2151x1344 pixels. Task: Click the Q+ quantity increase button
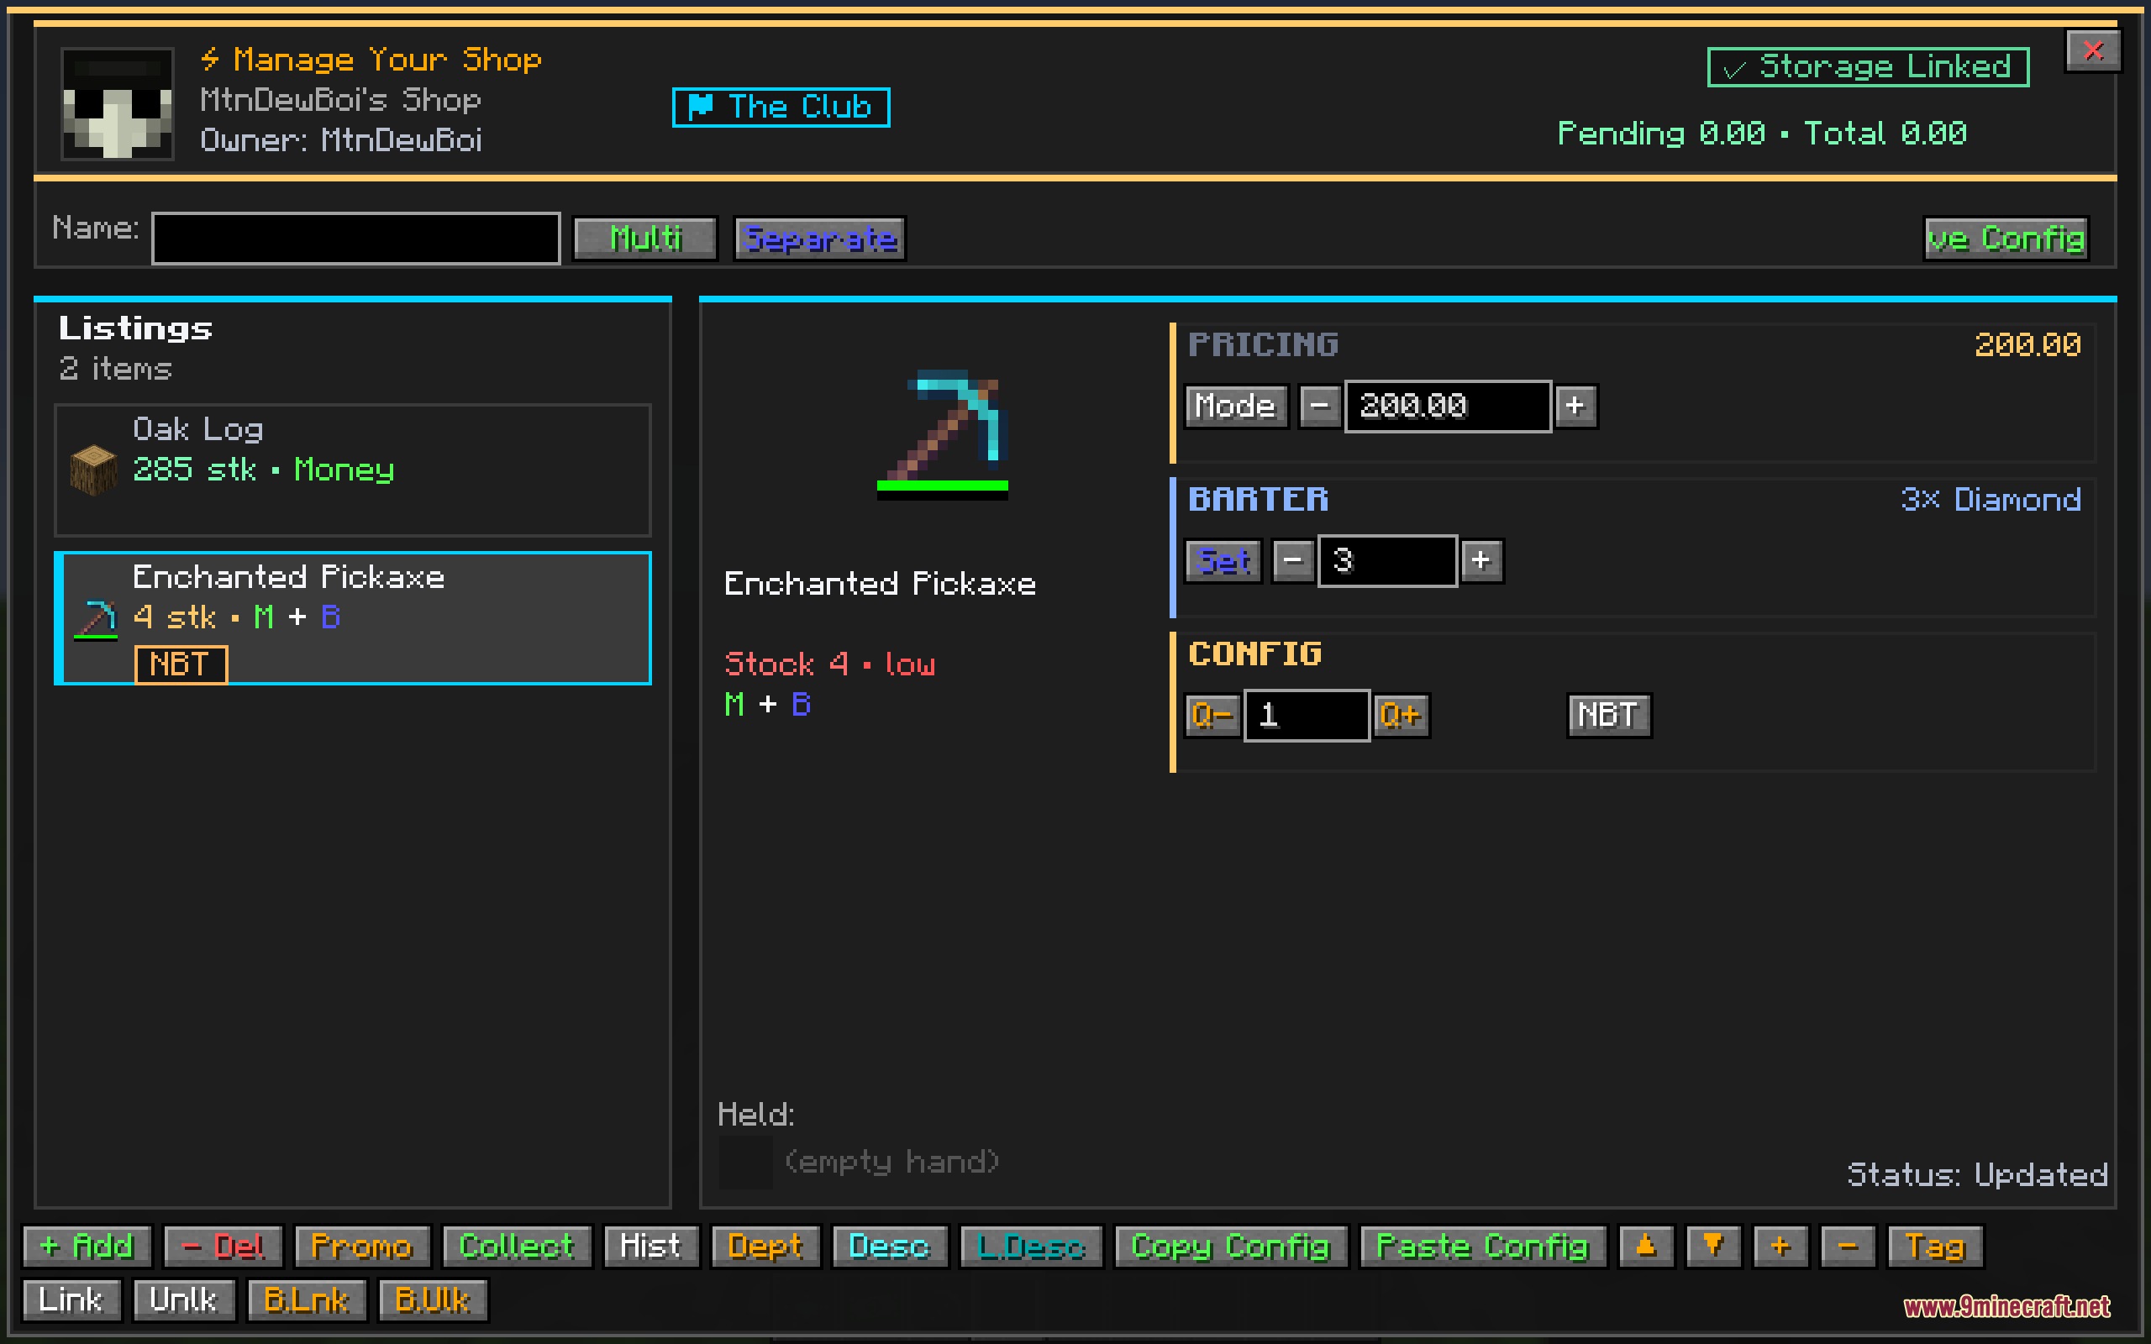coord(1401,716)
